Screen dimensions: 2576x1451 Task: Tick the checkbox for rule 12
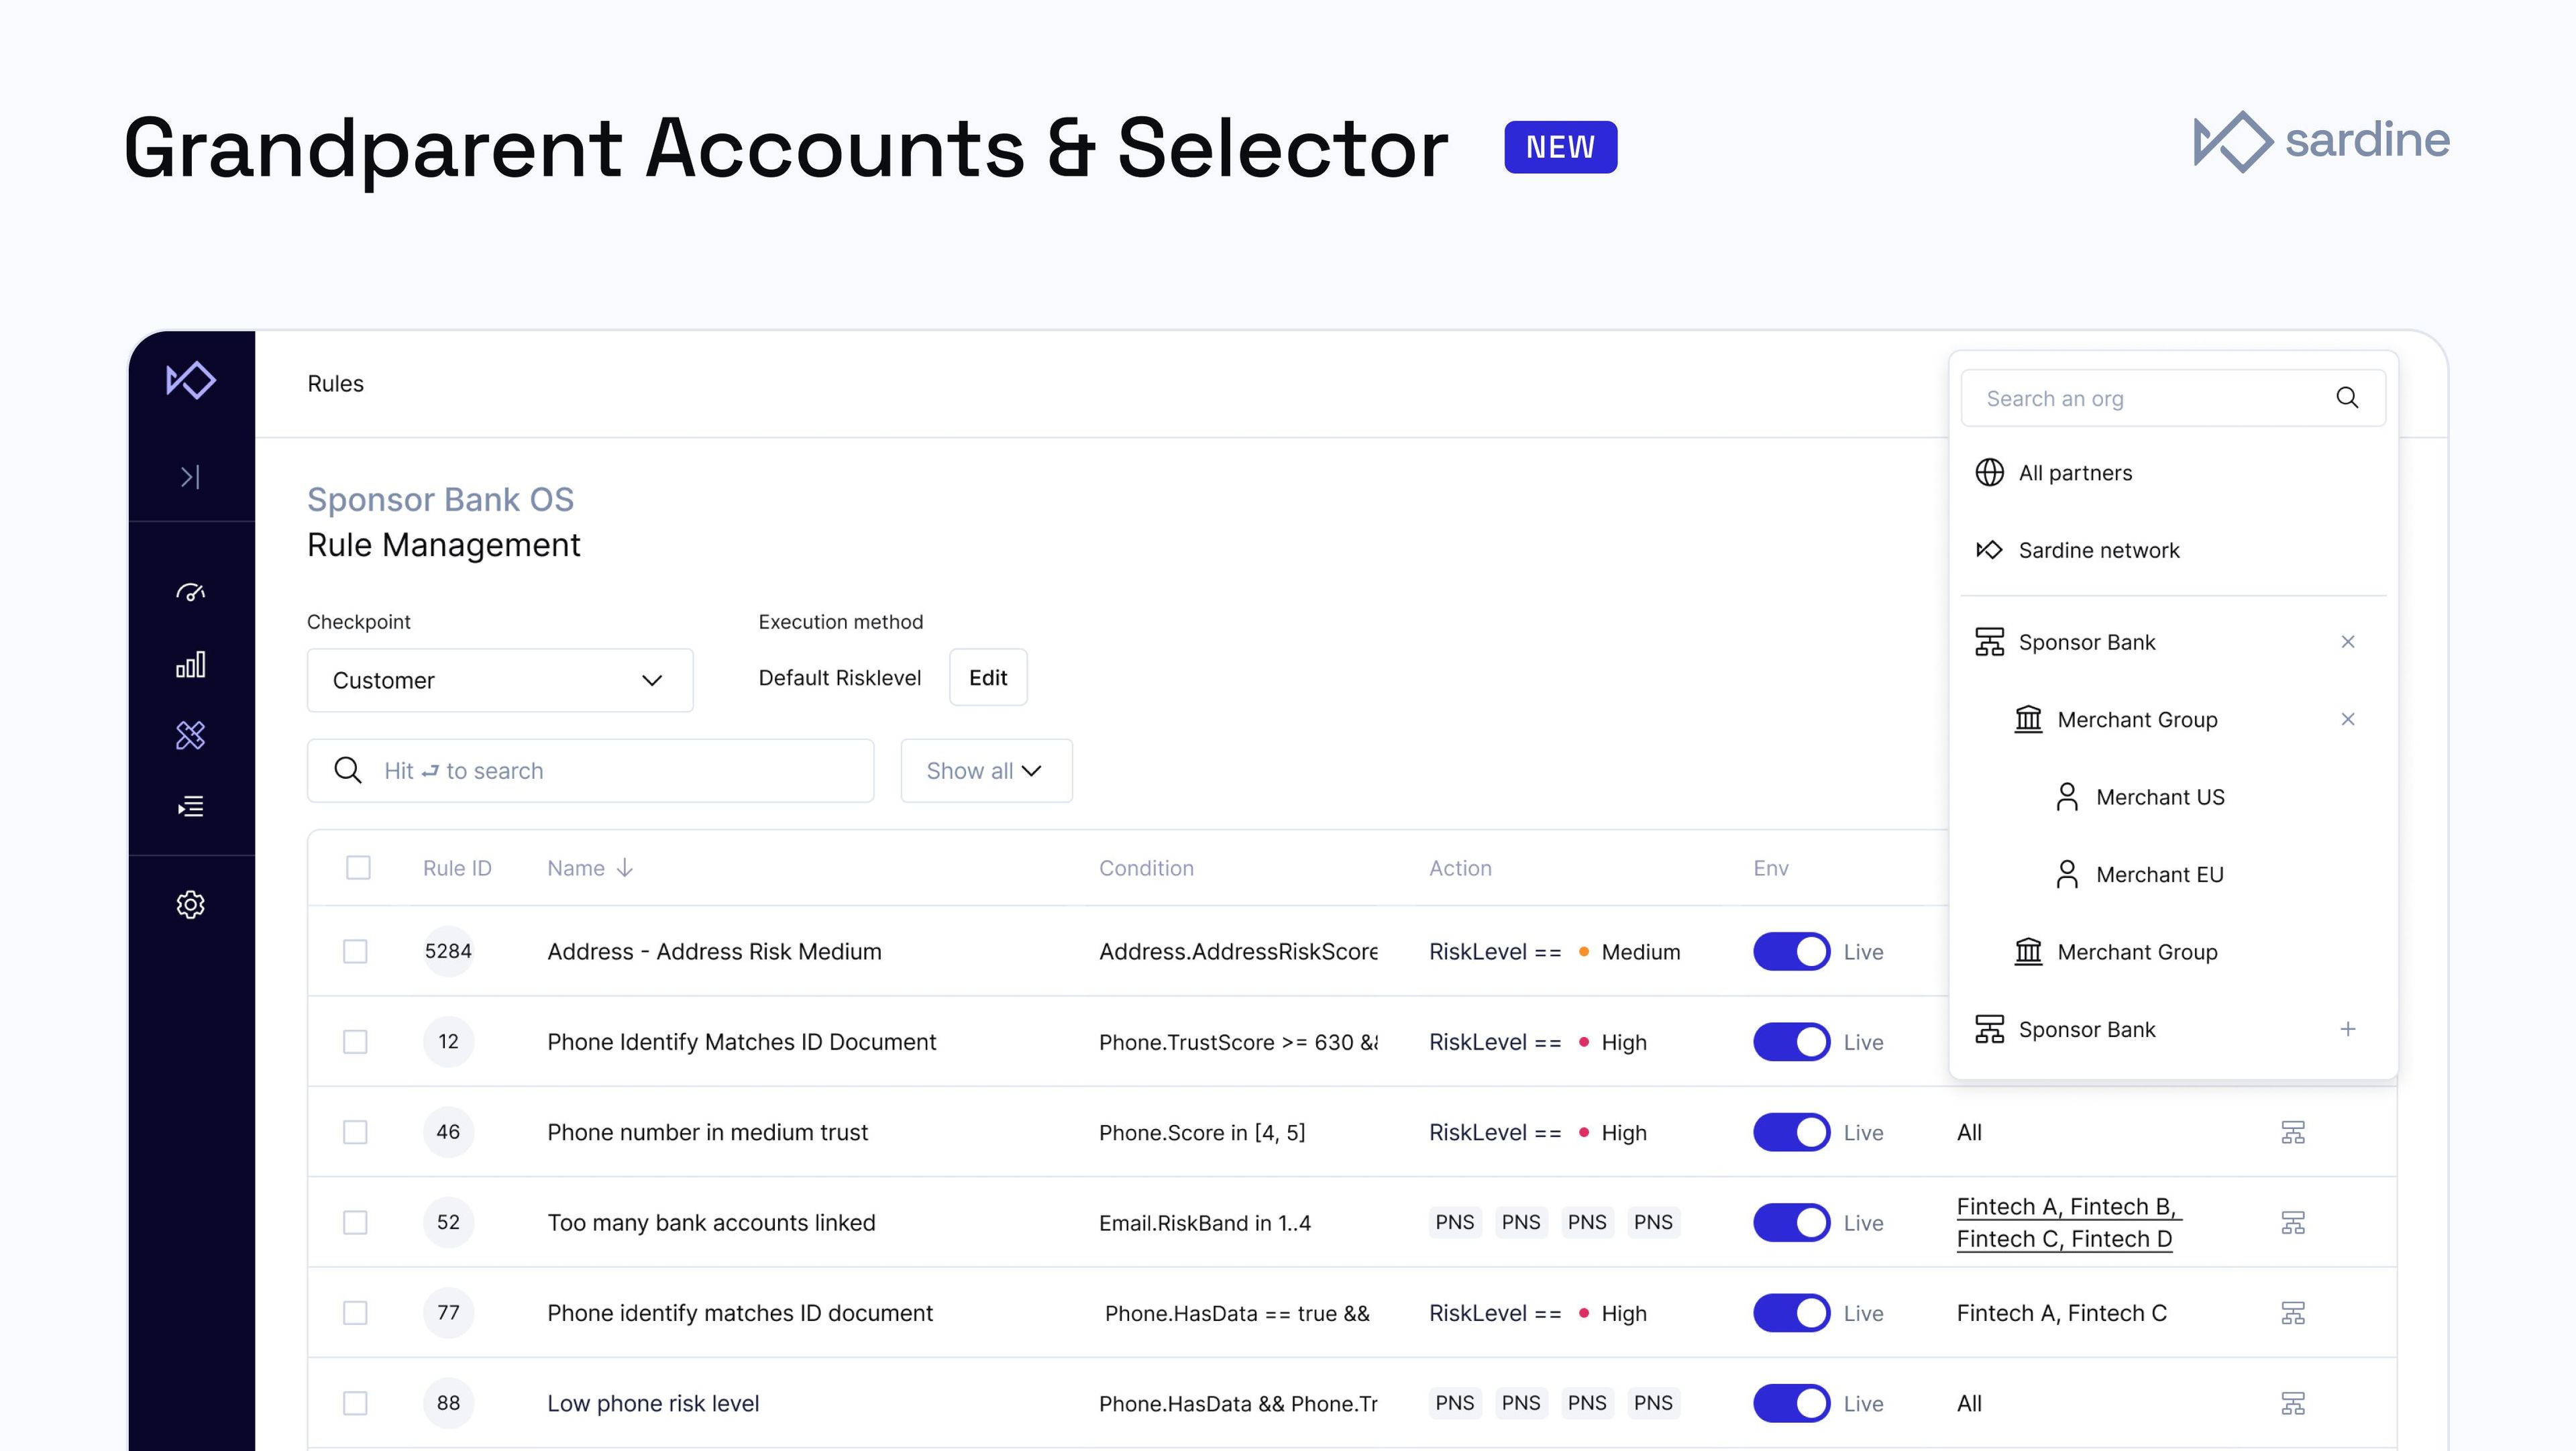tap(355, 1042)
